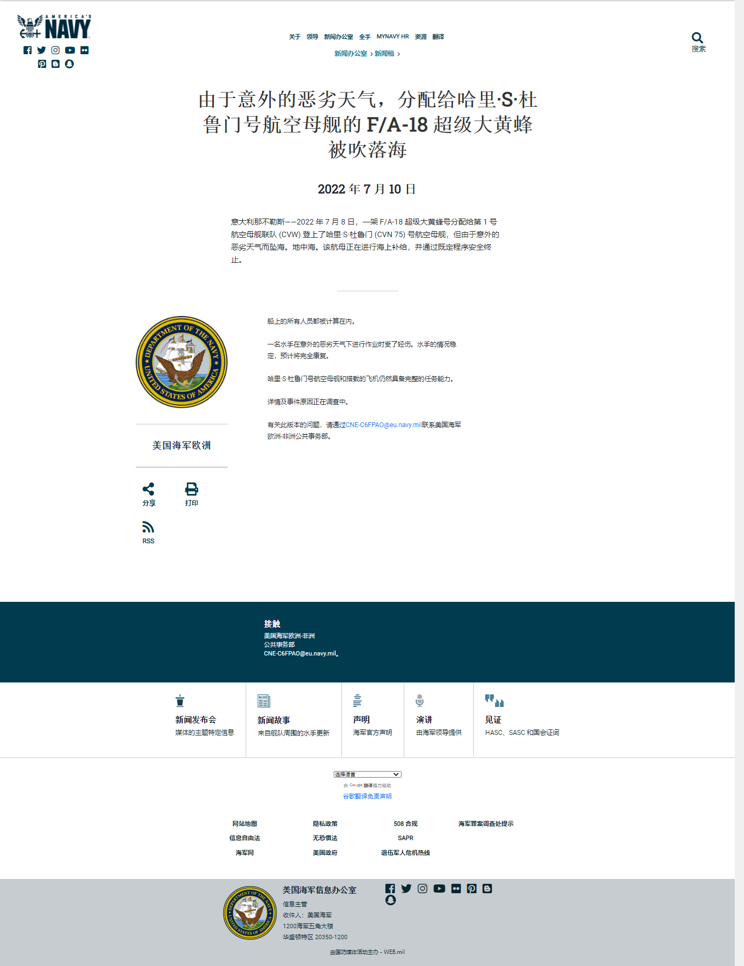Click the Snapchat icon in the gray footer
Image resolution: width=744 pixels, height=966 pixels.
(390, 900)
